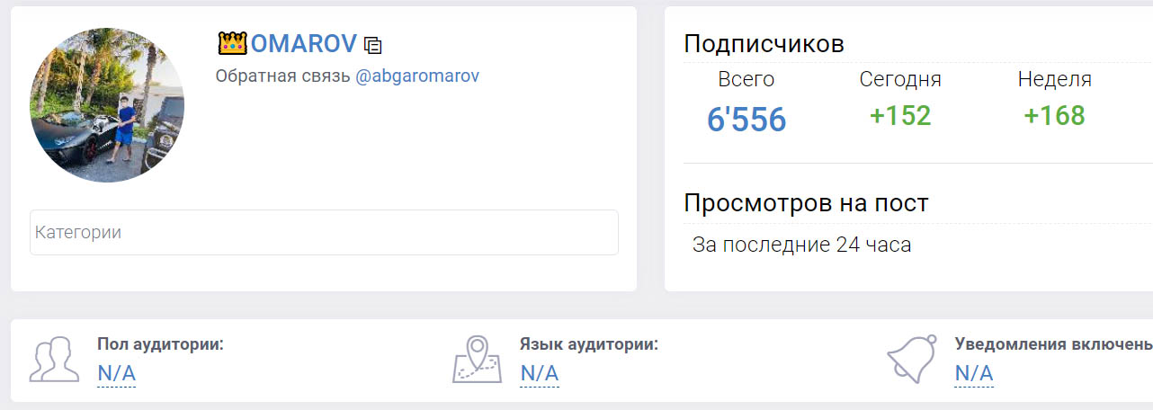Open the @abgaromarov feedback link
Screen dimensions: 1153x410
417,76
